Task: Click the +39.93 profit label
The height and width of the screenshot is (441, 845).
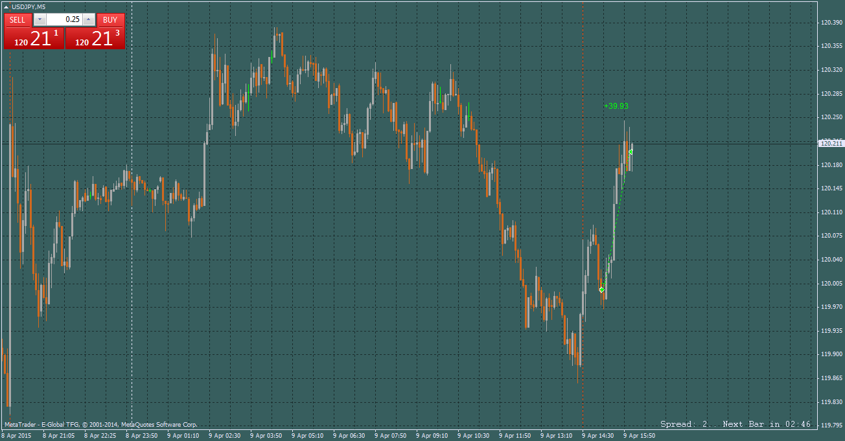Action: (616, 106)
